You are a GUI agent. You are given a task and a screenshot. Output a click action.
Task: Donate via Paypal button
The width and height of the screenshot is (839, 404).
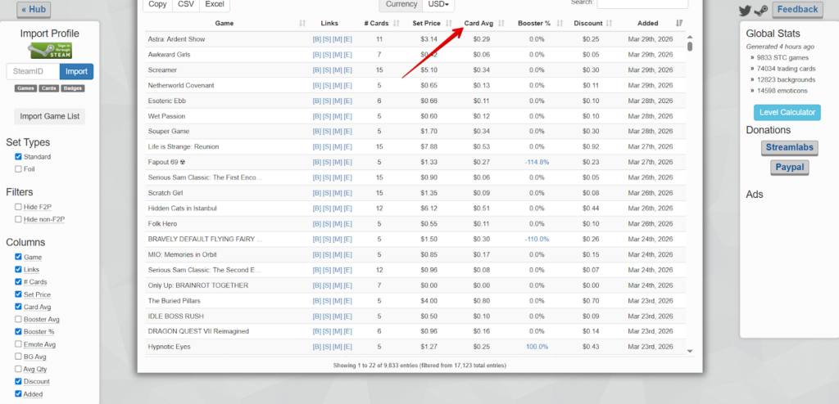pos(789,168)
